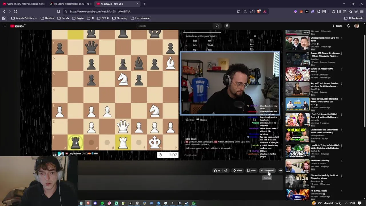Open WhatsApp from the taskbar

point(194,203)
